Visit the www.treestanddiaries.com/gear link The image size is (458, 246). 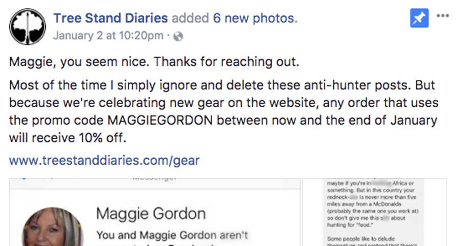pos(104,161)
